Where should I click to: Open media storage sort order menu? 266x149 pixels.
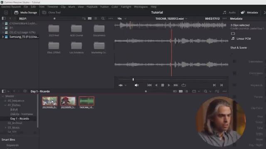[84, 18]
